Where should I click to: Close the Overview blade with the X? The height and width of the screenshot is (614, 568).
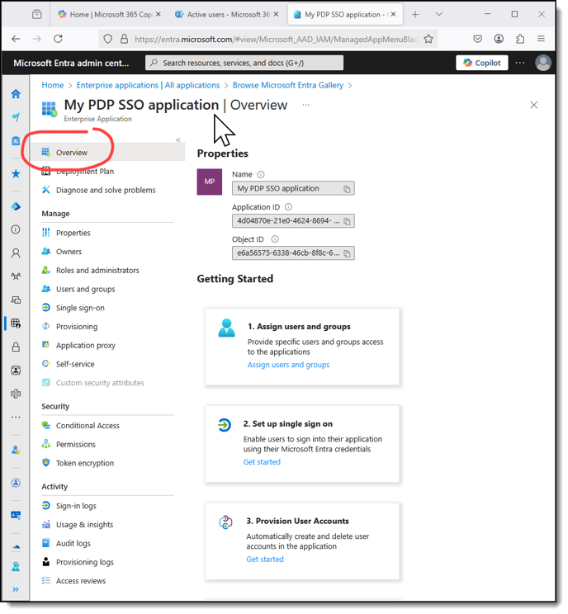(x=534, y=105)
